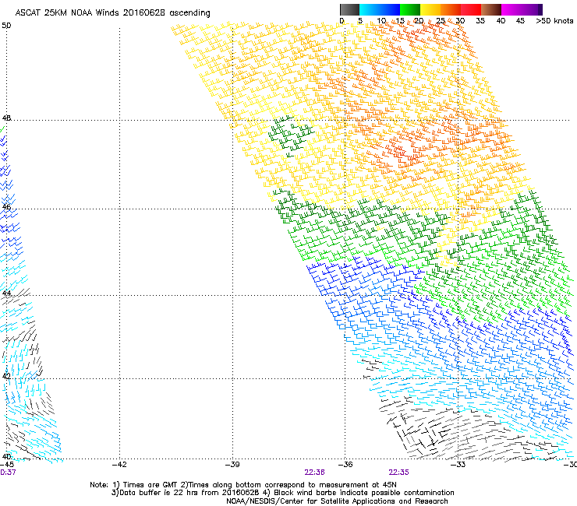
Task: Click the purple 22:36 swath time
Action: tap(315, 473)
